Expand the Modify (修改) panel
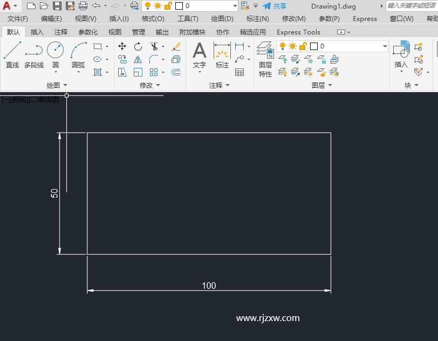The image size is (438, 341). [x=150, y=85]
